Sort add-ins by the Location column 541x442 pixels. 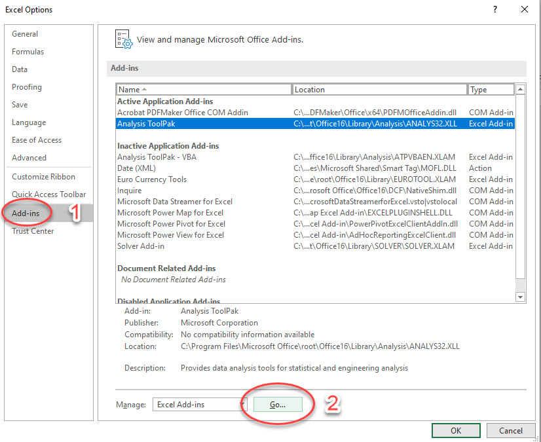point(379,89)
